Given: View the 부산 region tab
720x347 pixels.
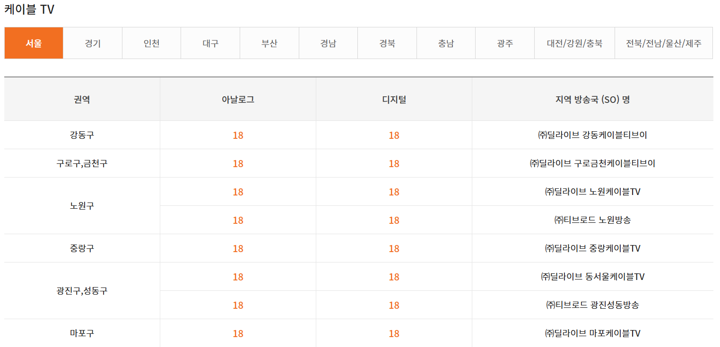Looking at the screenshot, I should click(269, 42).
